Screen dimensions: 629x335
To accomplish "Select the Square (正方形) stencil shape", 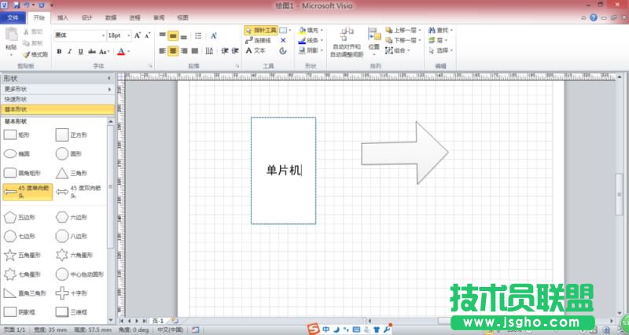I will click(x=71, y=134).
